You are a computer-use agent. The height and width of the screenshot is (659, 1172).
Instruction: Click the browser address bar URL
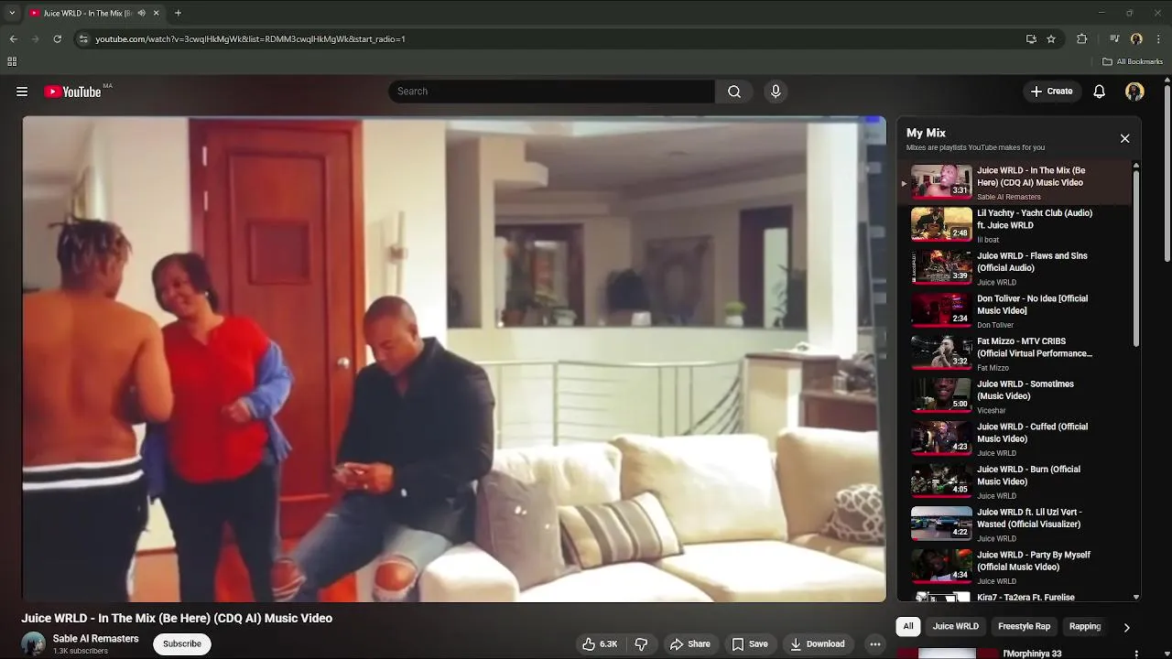click(250, 39)
